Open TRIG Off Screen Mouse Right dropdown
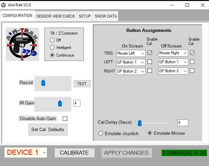The width and height of the screenshot is (209, 166). (x=173, y=53)
